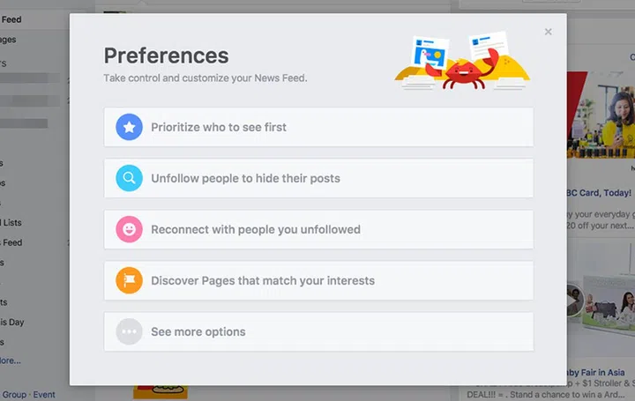Click the 'Group' link at bottom left
The width and height of the screenshot is (635, 401).
tap(13, 395)
